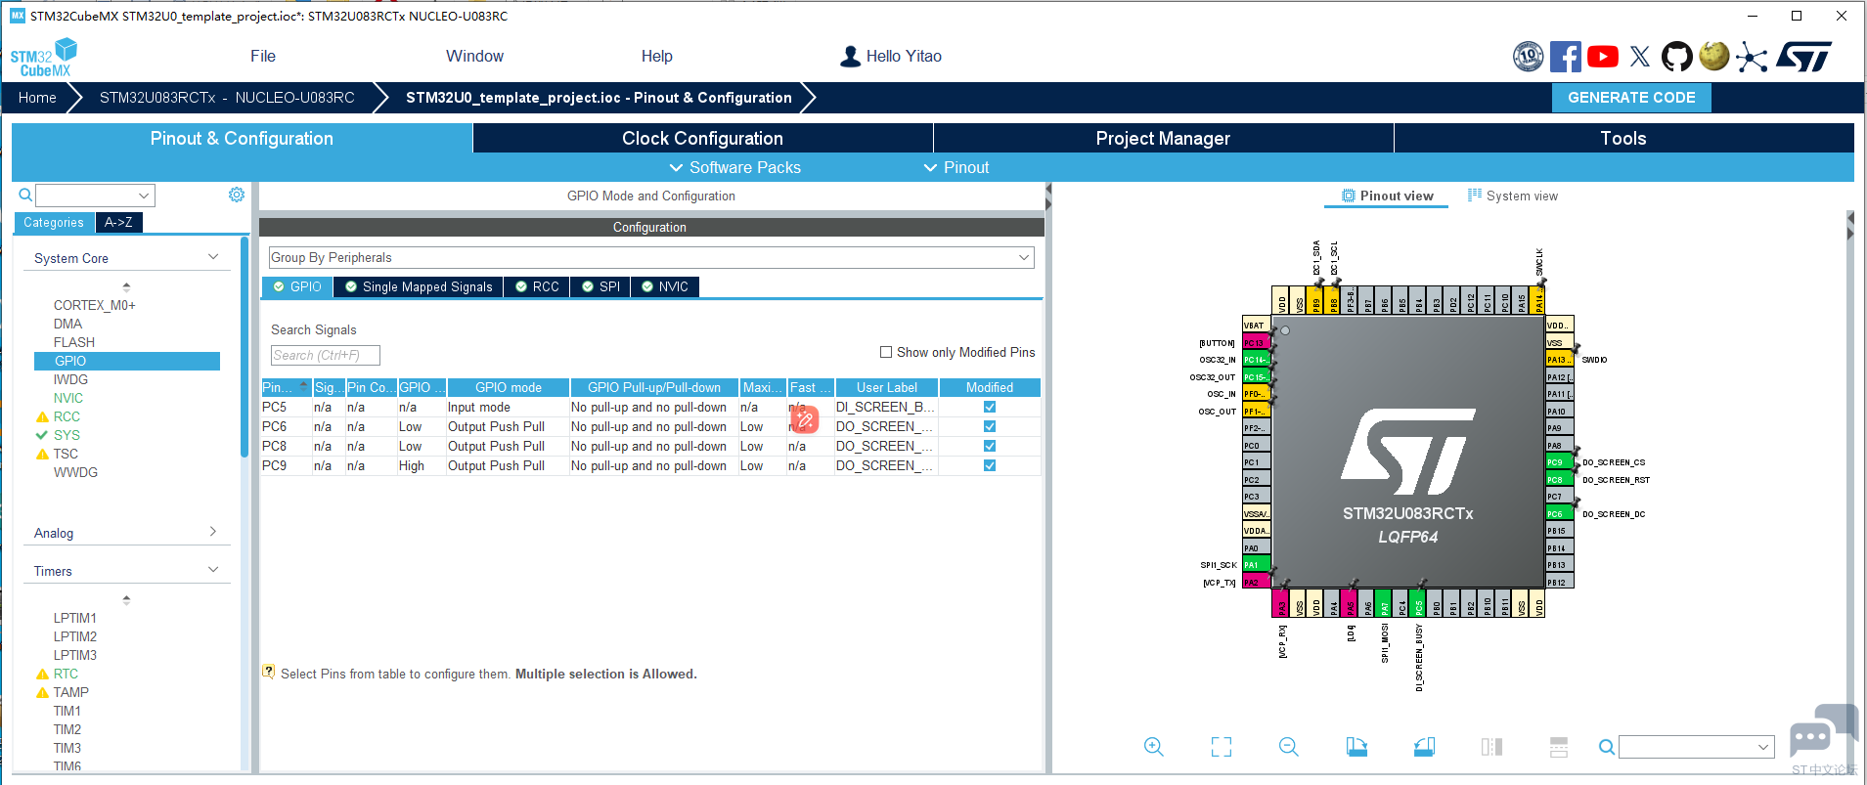
Task: Toggle Show only Modified Pins
Action: click(x=886, y=352)
